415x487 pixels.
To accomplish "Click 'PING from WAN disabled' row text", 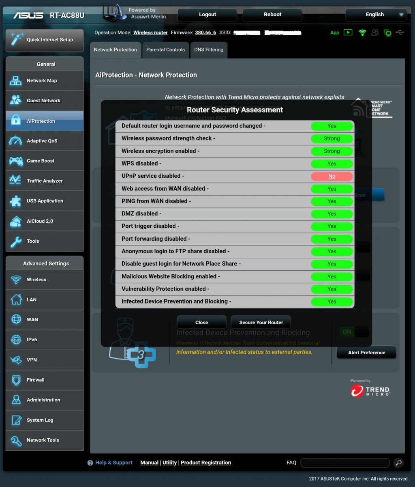I will click(x=156, y=201).
